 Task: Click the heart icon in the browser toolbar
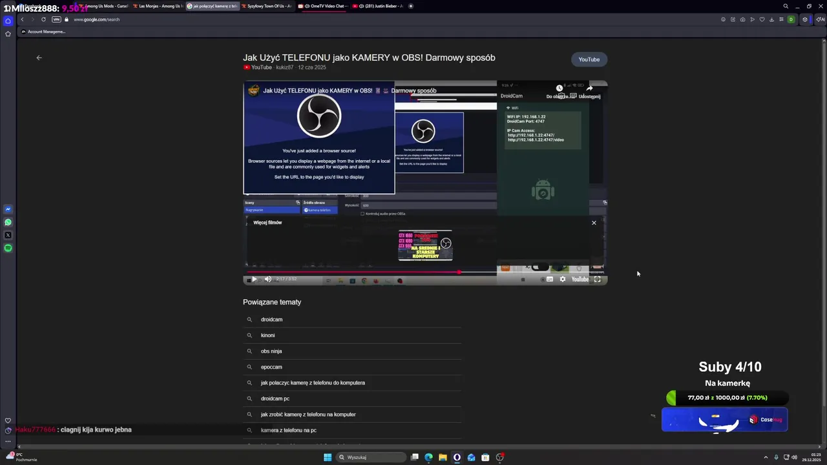click(x=762, y=19)
